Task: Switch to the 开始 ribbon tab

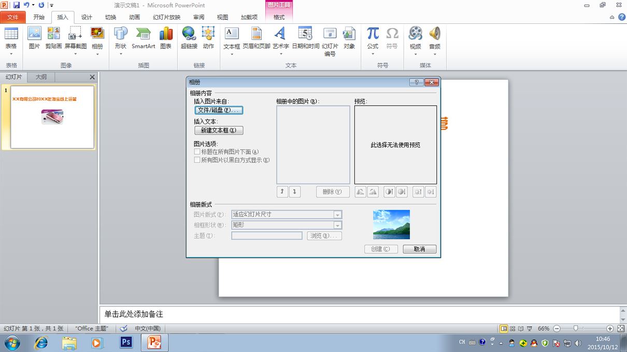Action: pos(39,17)
